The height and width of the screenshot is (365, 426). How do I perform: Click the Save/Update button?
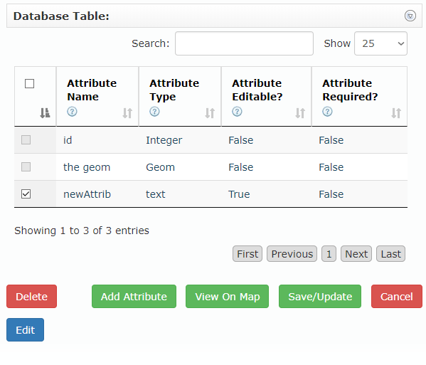(320, 297)
